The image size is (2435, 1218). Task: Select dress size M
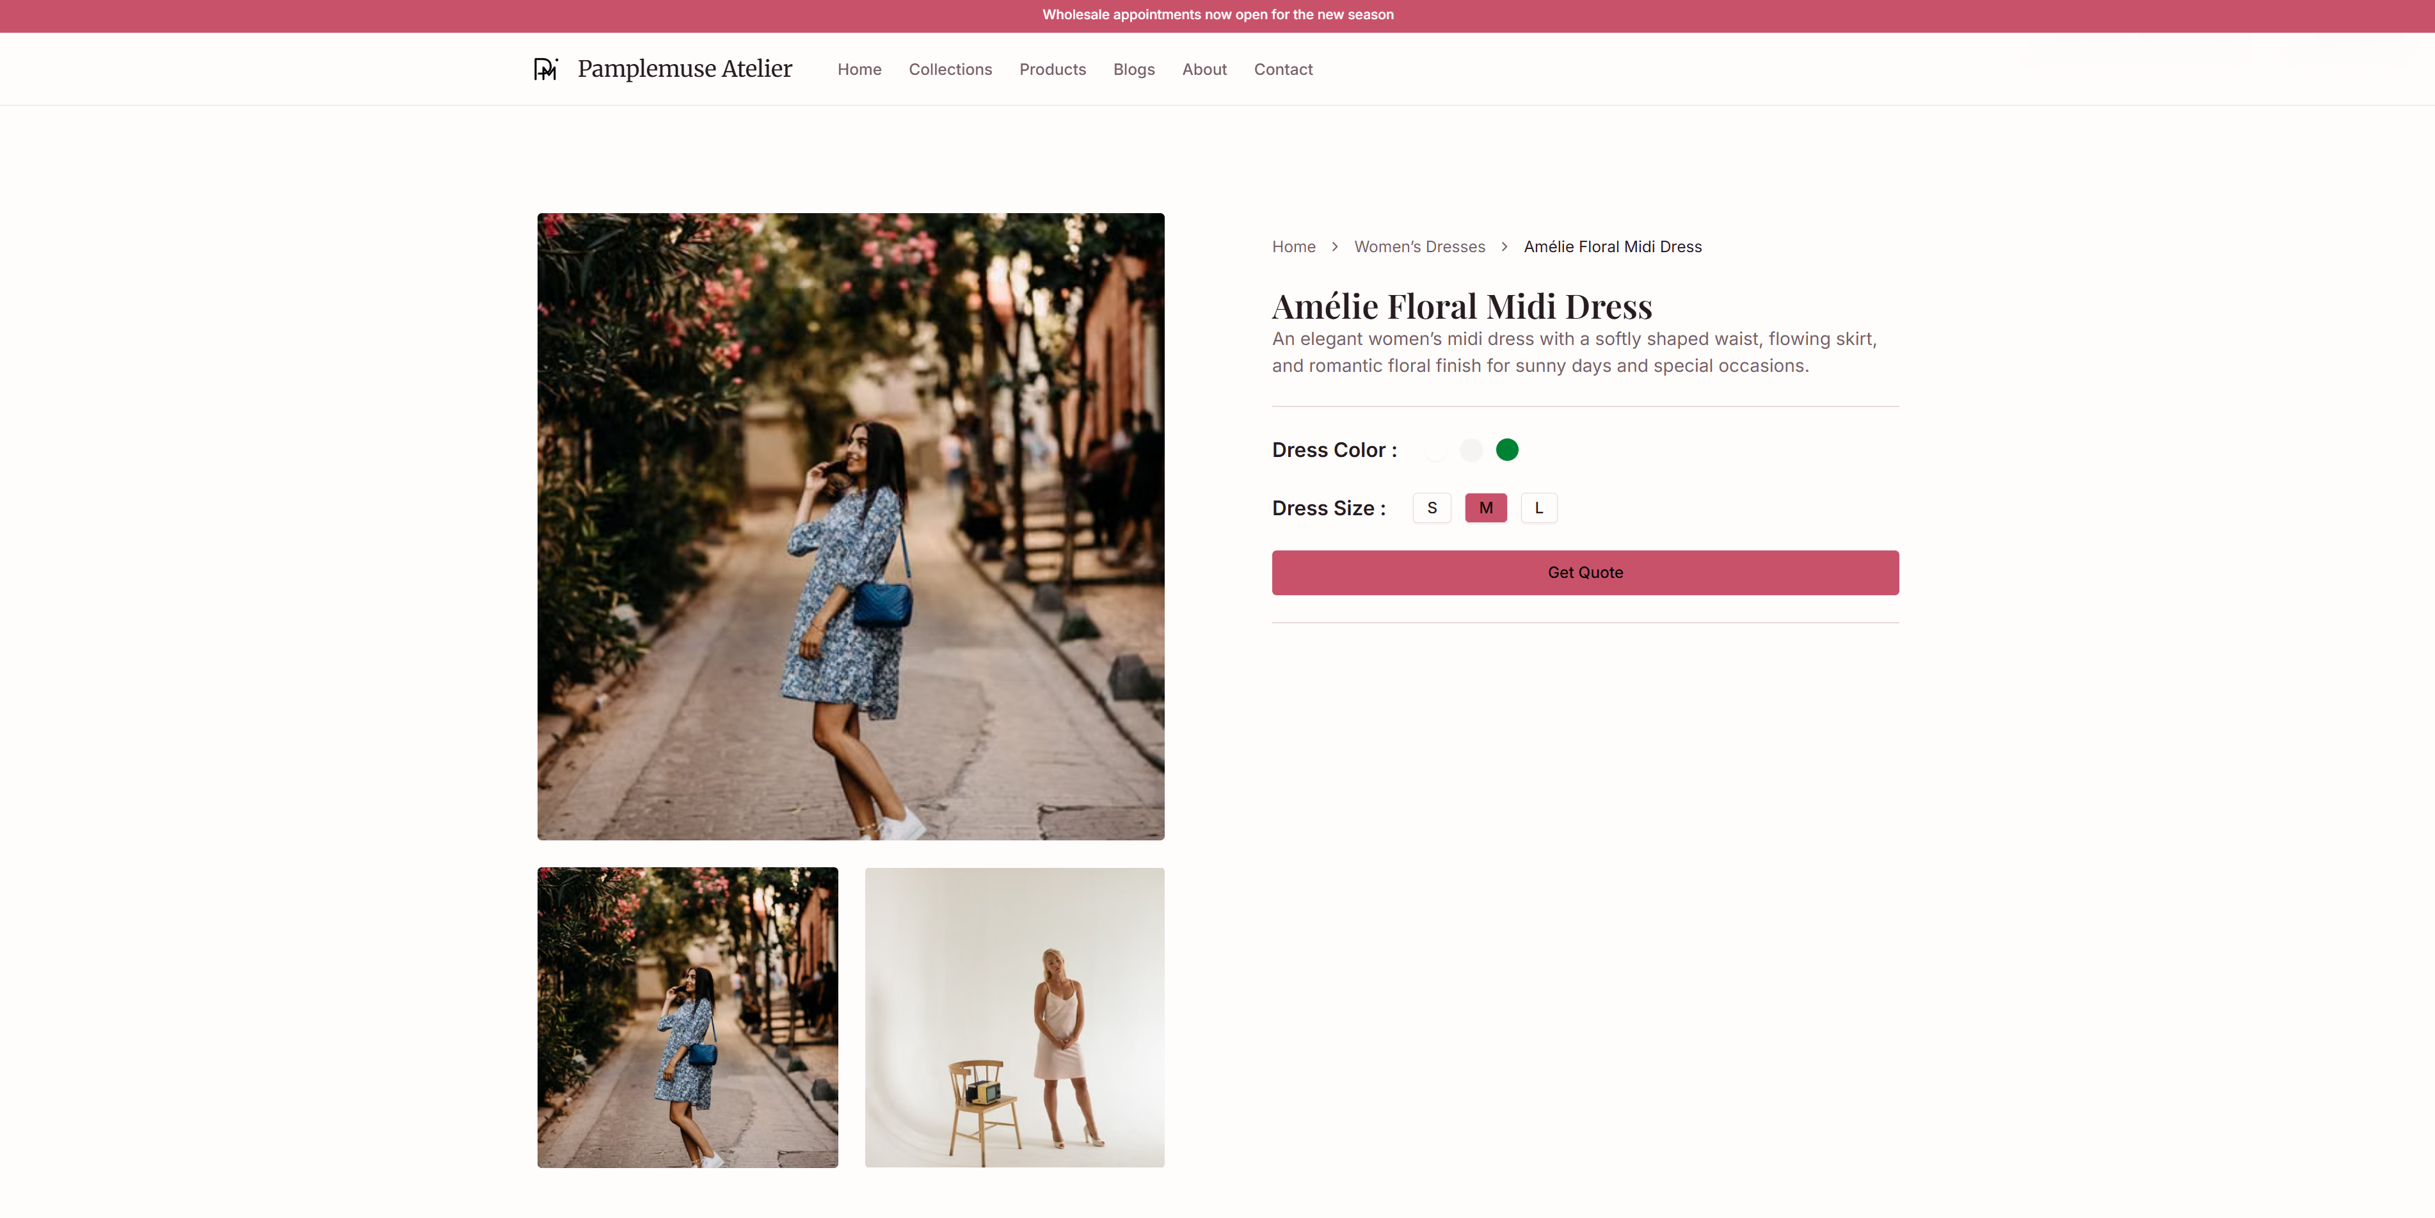(1485, 508)
